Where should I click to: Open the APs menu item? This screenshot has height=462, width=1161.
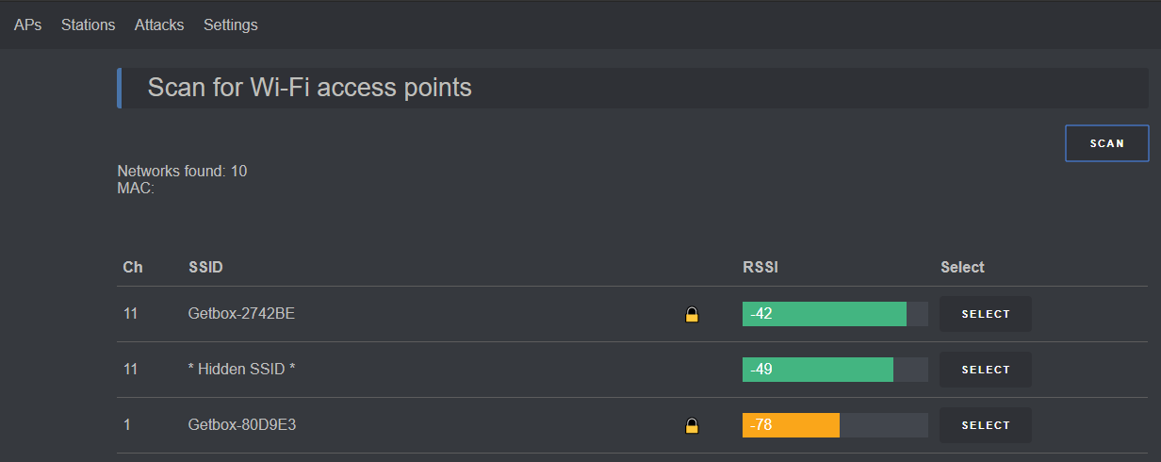click(x=28, y=25)
